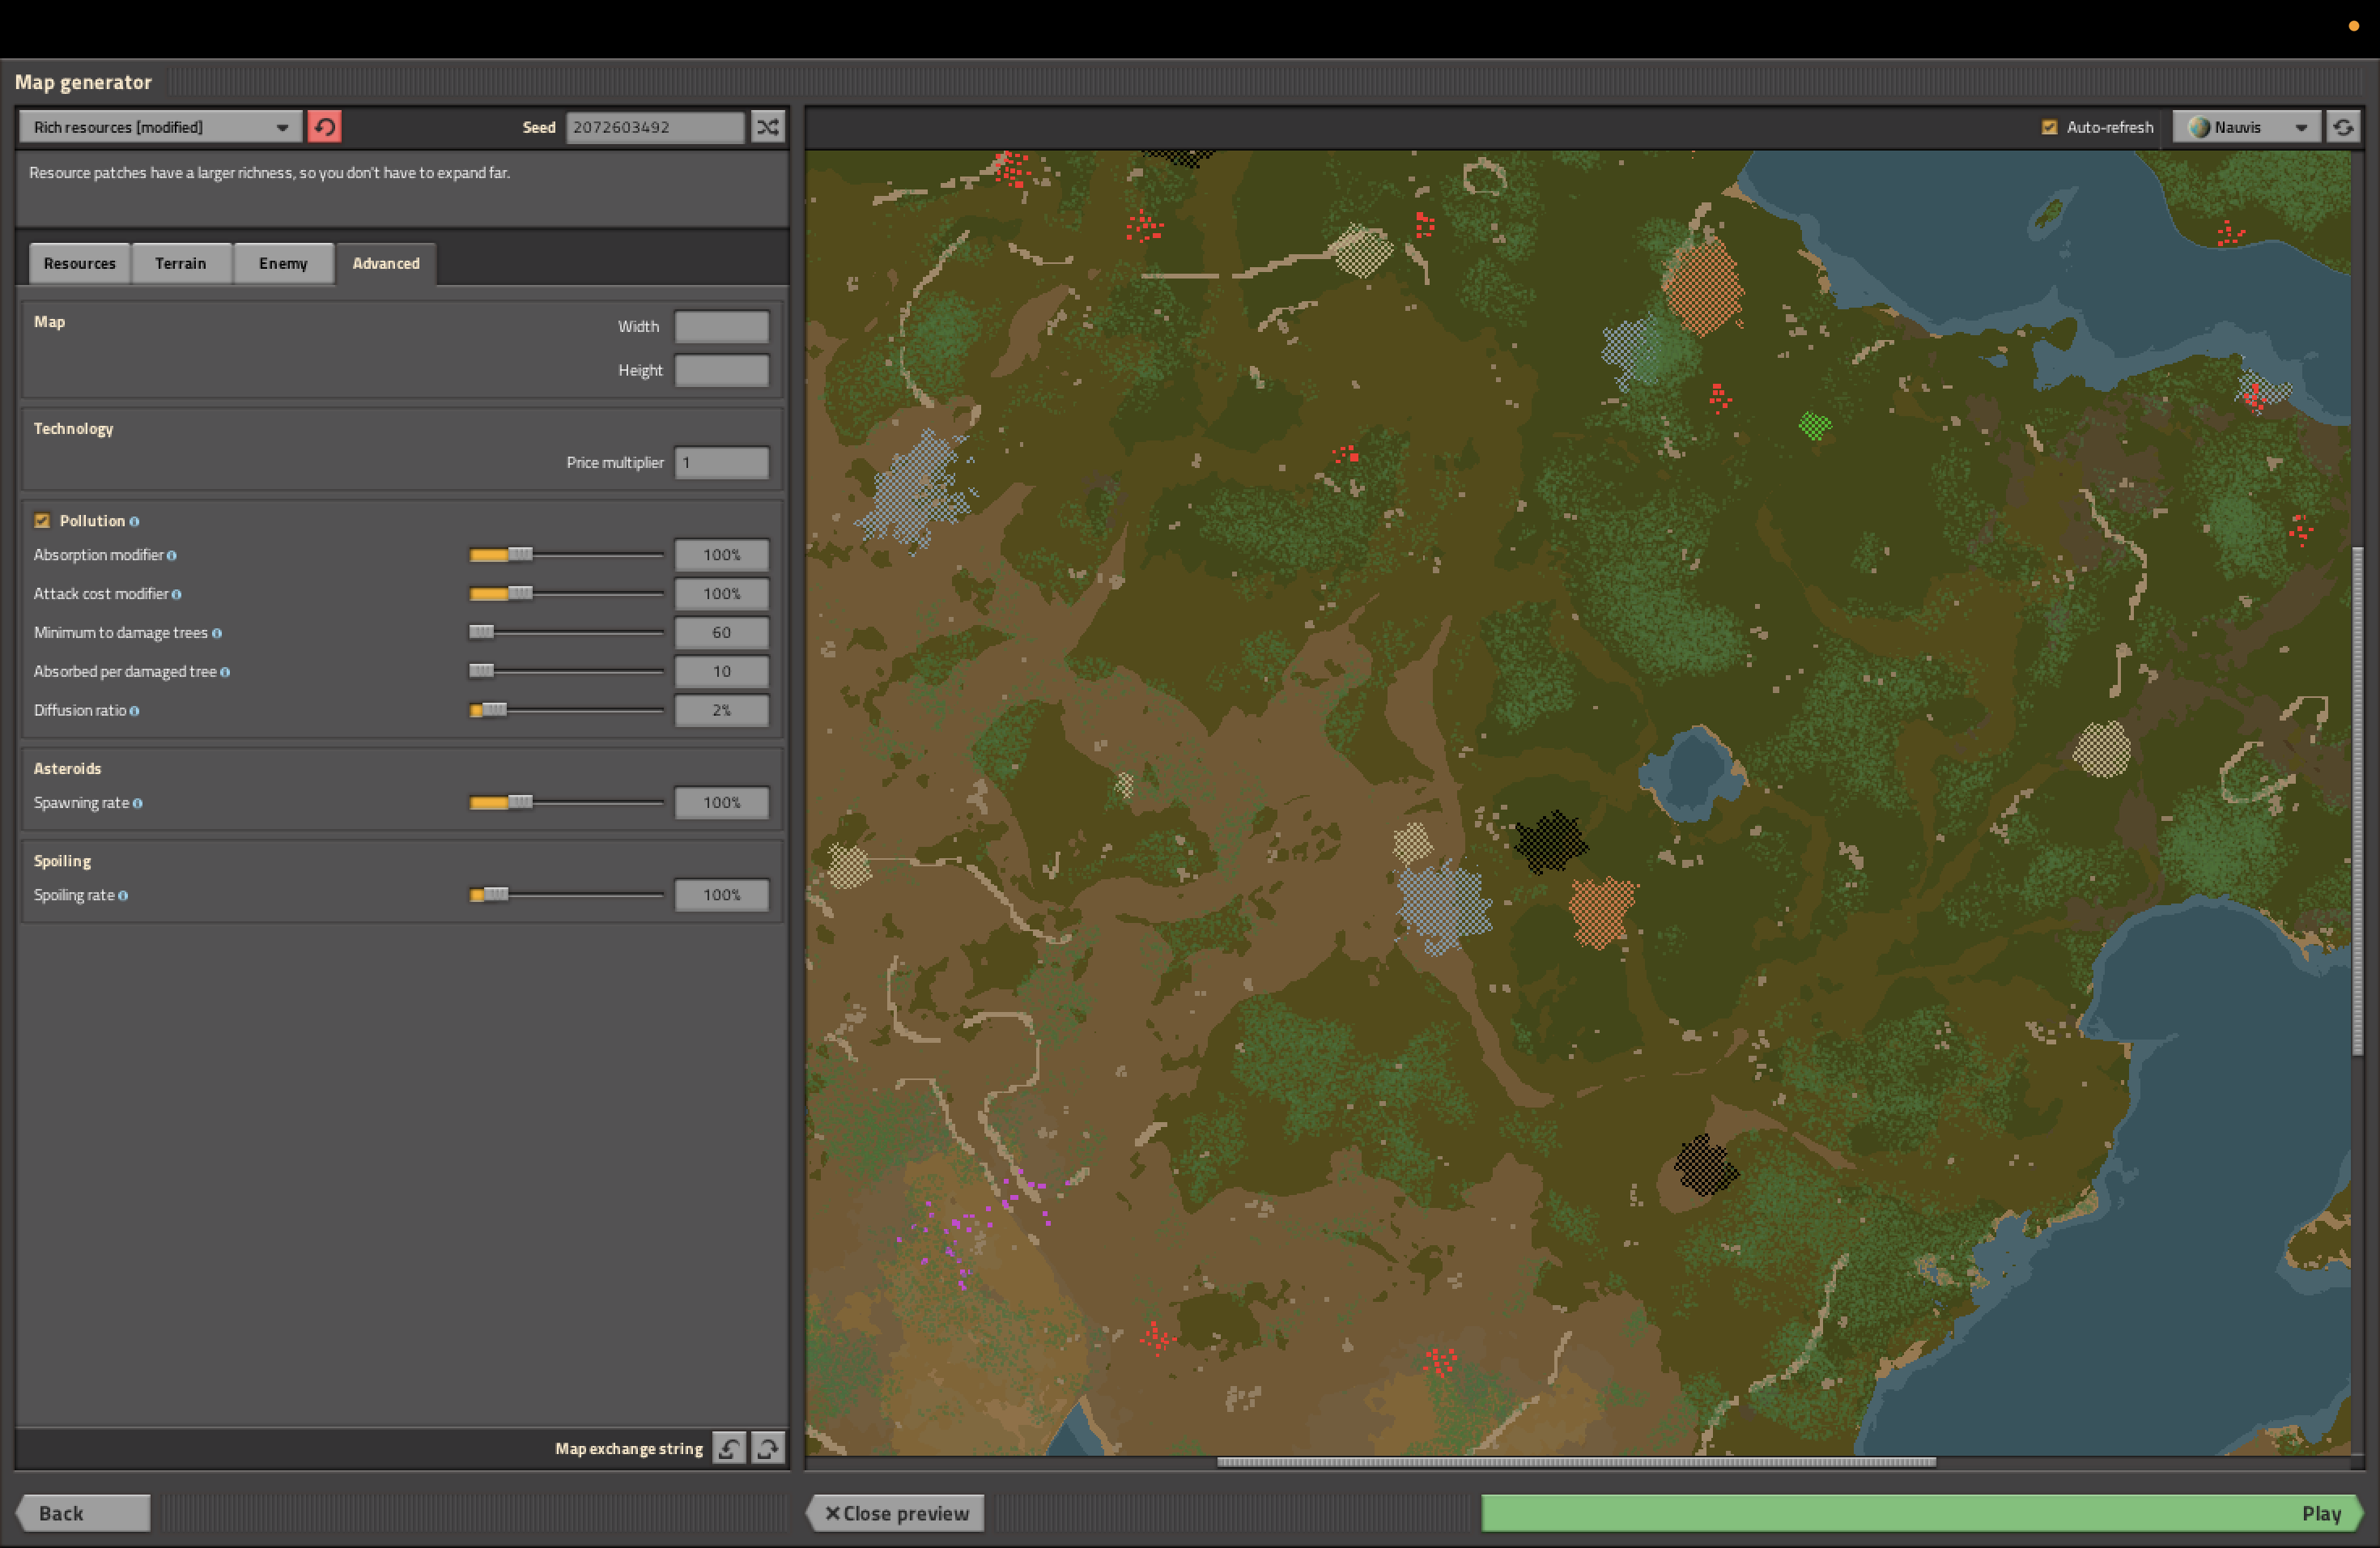Click info icon for Minimum to damage trees

[x=216, y=633]
